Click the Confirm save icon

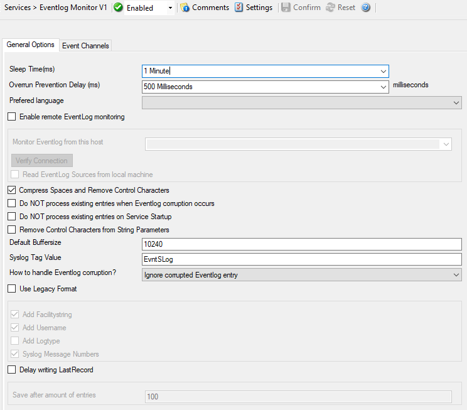tap(286, 8)
